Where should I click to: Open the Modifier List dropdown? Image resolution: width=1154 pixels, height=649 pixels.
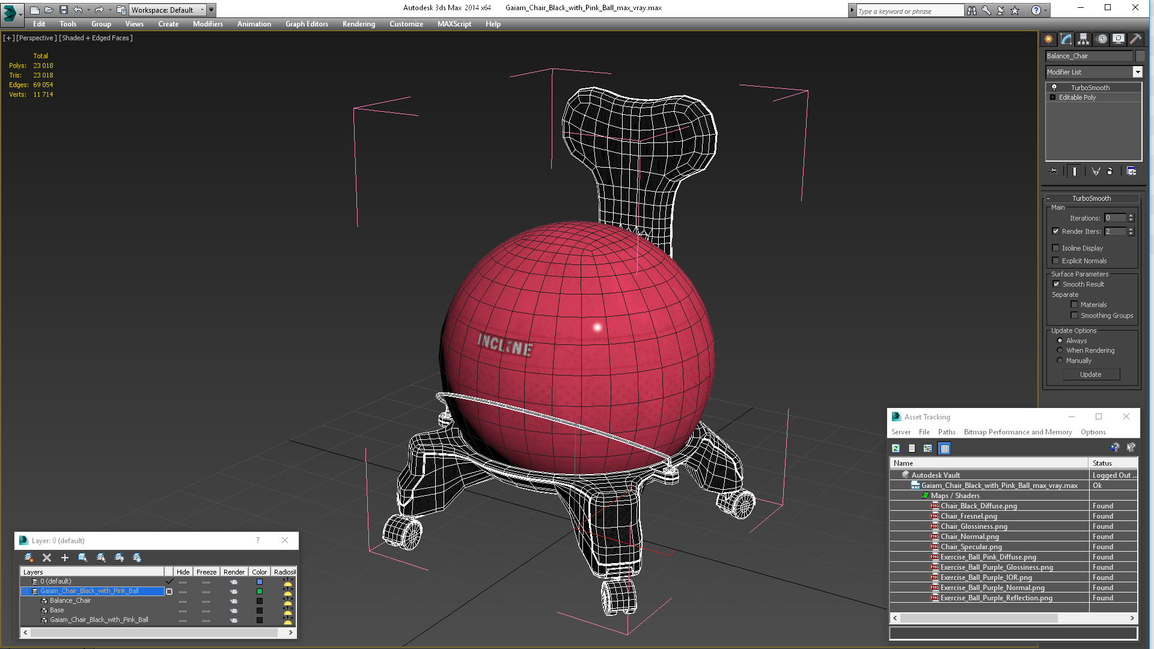click(x=1137, y=72)
